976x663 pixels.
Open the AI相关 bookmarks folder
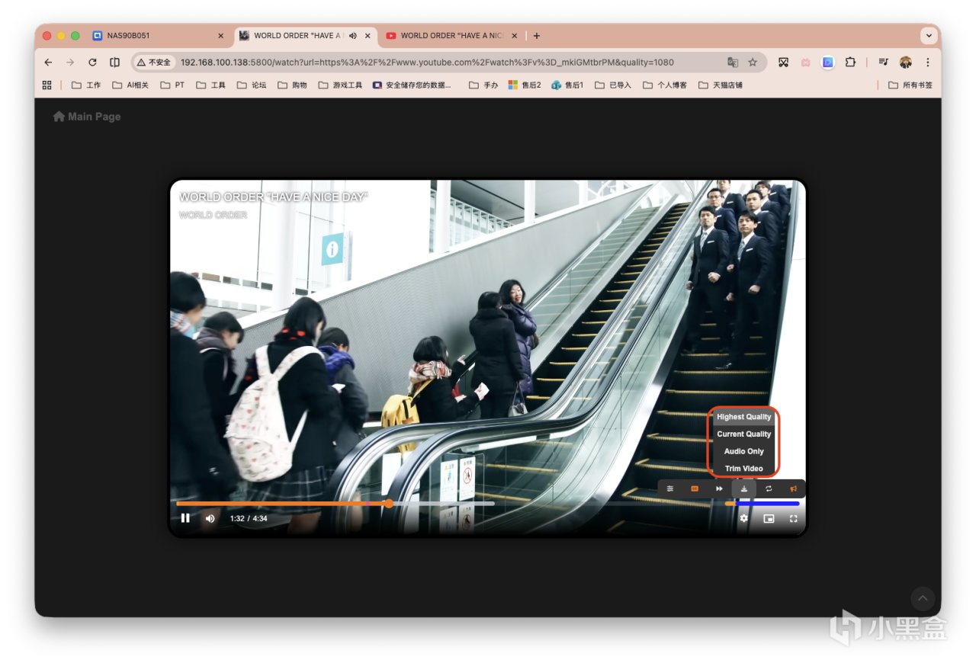click(x=130, y=85)
